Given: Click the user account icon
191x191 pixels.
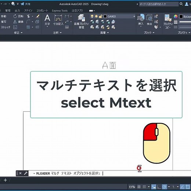Looking at the screenshot, I should pos(187,4).
